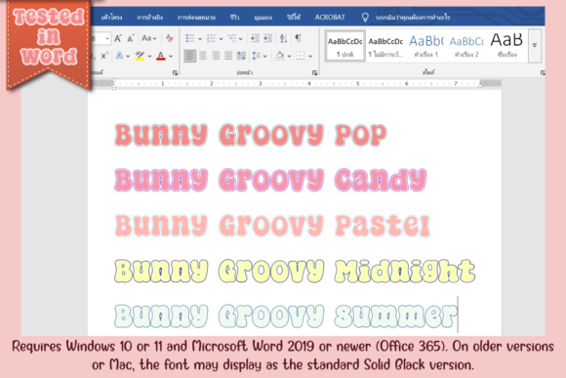Click the Right Indent marker on ruler
Viewport: 566px width, 378px height.
[x=480, y=85]
